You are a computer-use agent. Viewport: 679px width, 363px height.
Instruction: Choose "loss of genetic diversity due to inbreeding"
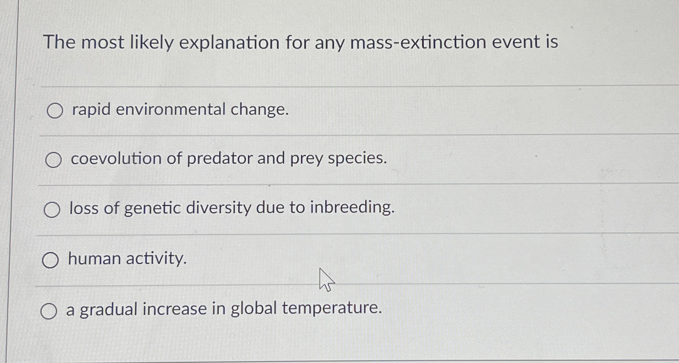(52, 209)
